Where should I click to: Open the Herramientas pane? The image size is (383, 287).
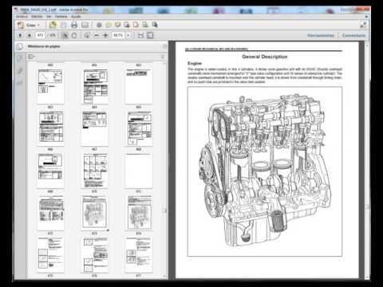pos(321,35)
